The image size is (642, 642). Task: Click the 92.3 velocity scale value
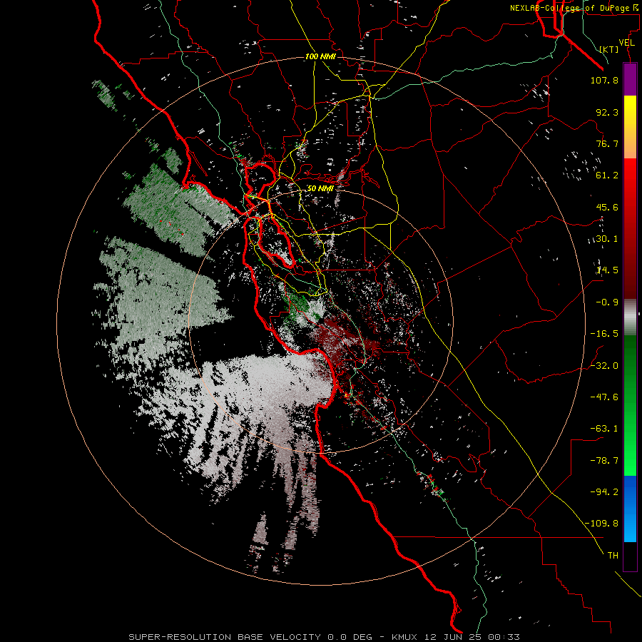pos(607,112)
